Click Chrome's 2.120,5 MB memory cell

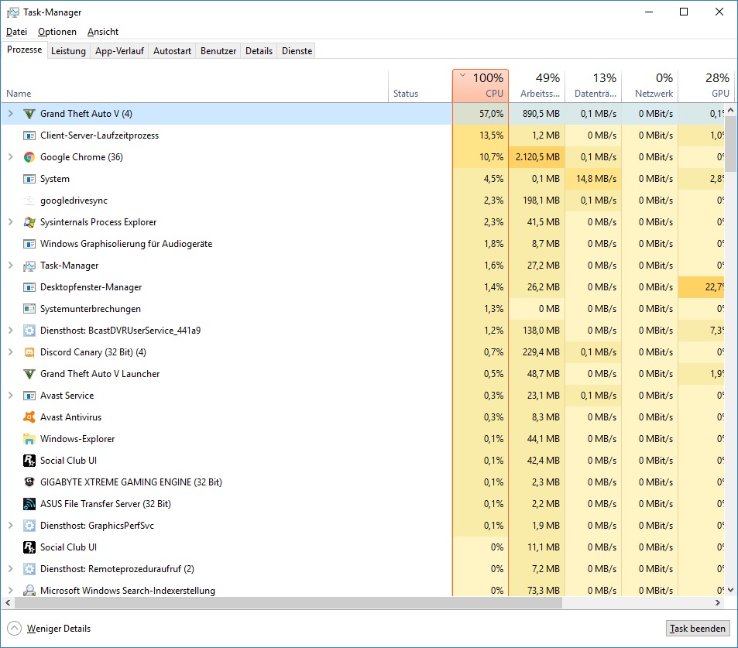(537, 156)
